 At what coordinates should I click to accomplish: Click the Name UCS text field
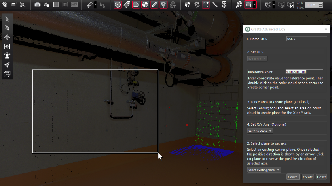307,39
